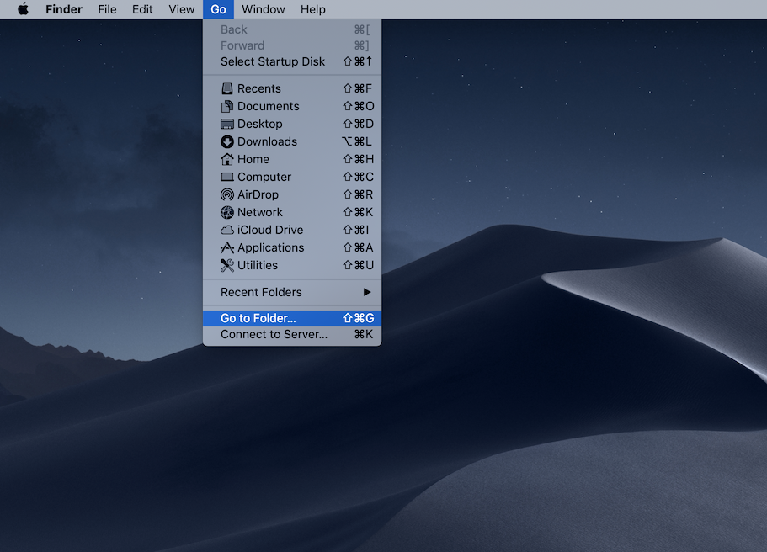The height and width of the screenshot is (552, 767).
Task: Open the Help menu
Action: [312, 9]
